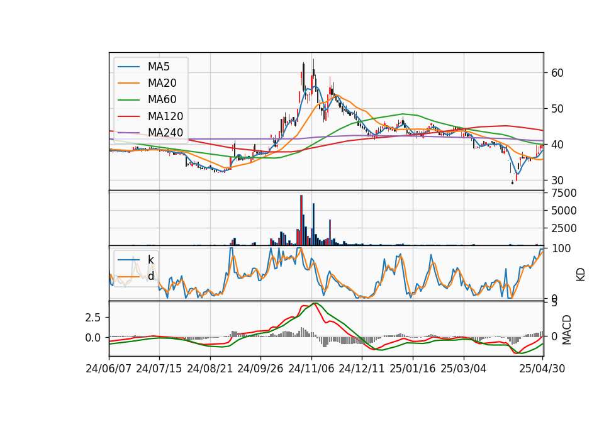Click the purple MA240 legend line sample

point(128,133)
